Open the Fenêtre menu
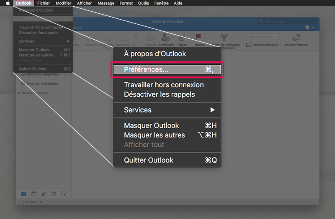 click(x=161, y=3)
